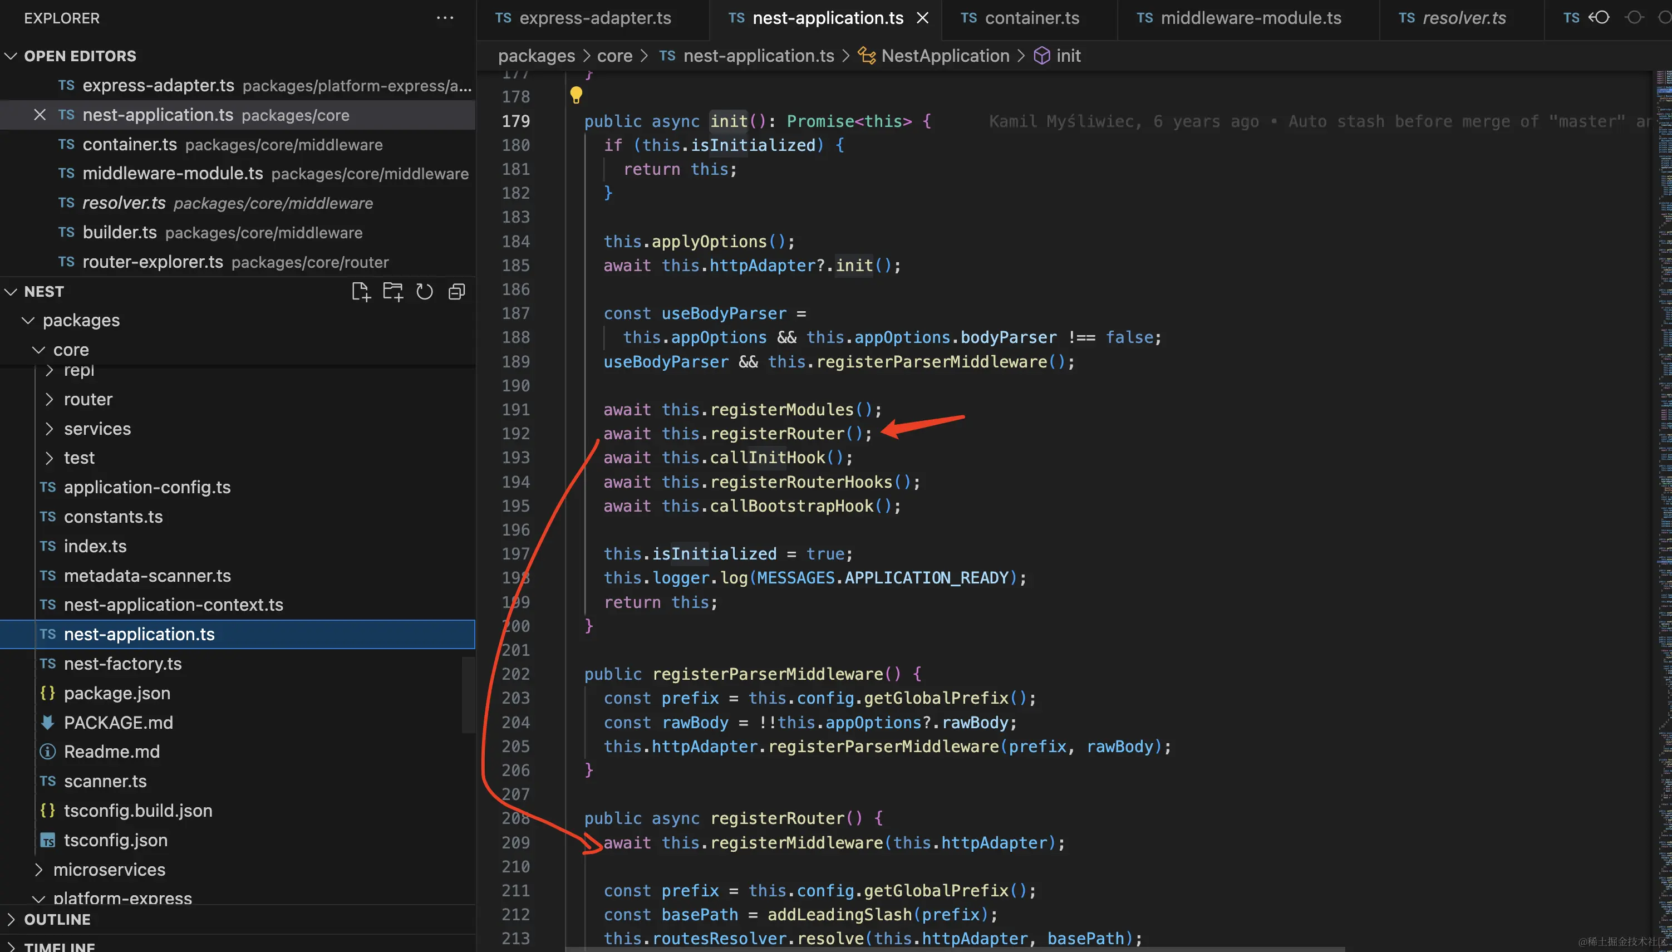Open Explorer more actions ellipsis menu
Image resolution: width=1672 pixels, height=952 pixels.
[445, 18]
